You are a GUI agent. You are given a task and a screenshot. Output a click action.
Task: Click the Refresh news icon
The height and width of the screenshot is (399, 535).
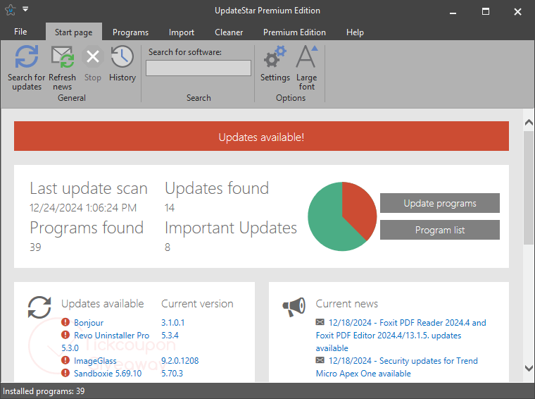point(63,56)
